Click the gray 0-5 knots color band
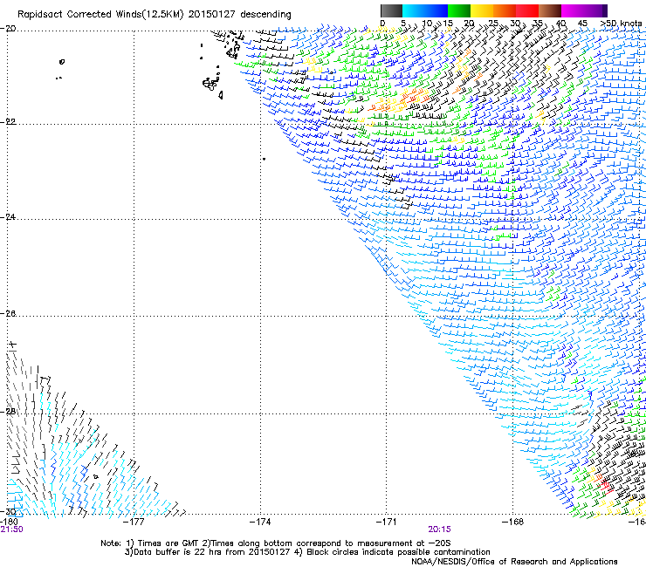Image resolution: width=646 pixels, height=567 pixels. click(x=391, y=10)
